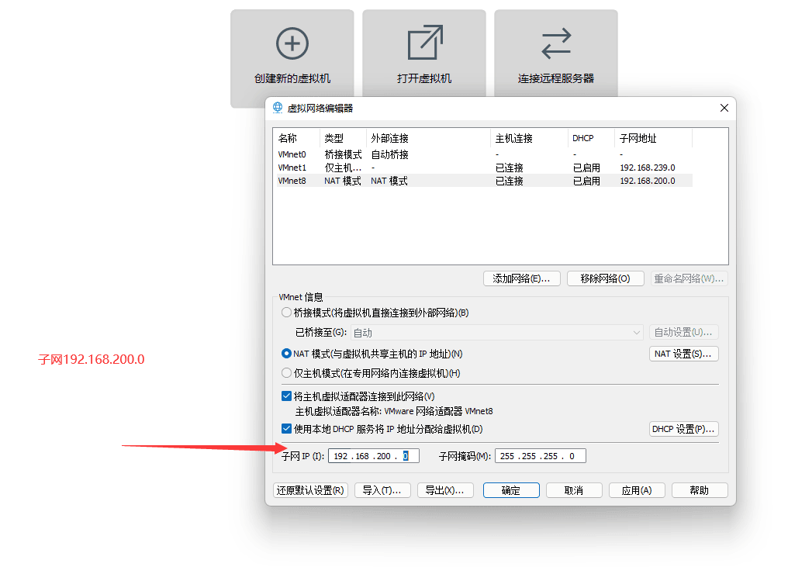Click the connect remote server arrows icon

[x=556, y=43]
